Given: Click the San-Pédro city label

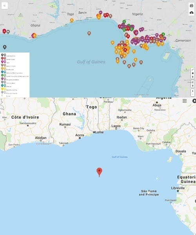Looking at the screenshot, I should (x=14, y=145).
